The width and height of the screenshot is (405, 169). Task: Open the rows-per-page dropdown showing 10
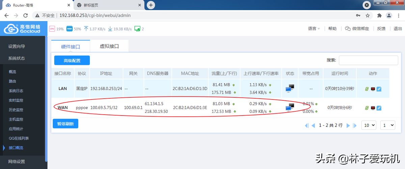pyautogui.click(x=369, y=125)
